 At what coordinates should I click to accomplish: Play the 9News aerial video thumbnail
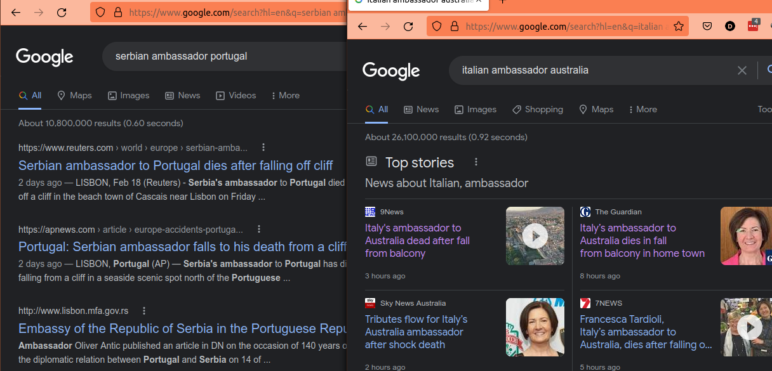coord(535,236)
